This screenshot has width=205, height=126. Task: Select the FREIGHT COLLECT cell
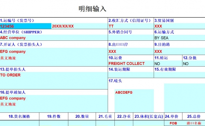pyautogui.click(x=131, y=64)
